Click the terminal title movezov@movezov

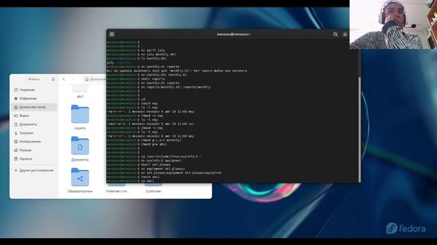click(x=234, y=35)
